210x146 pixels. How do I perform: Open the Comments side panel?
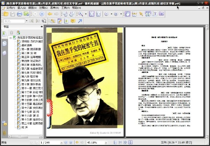point(4,123)
